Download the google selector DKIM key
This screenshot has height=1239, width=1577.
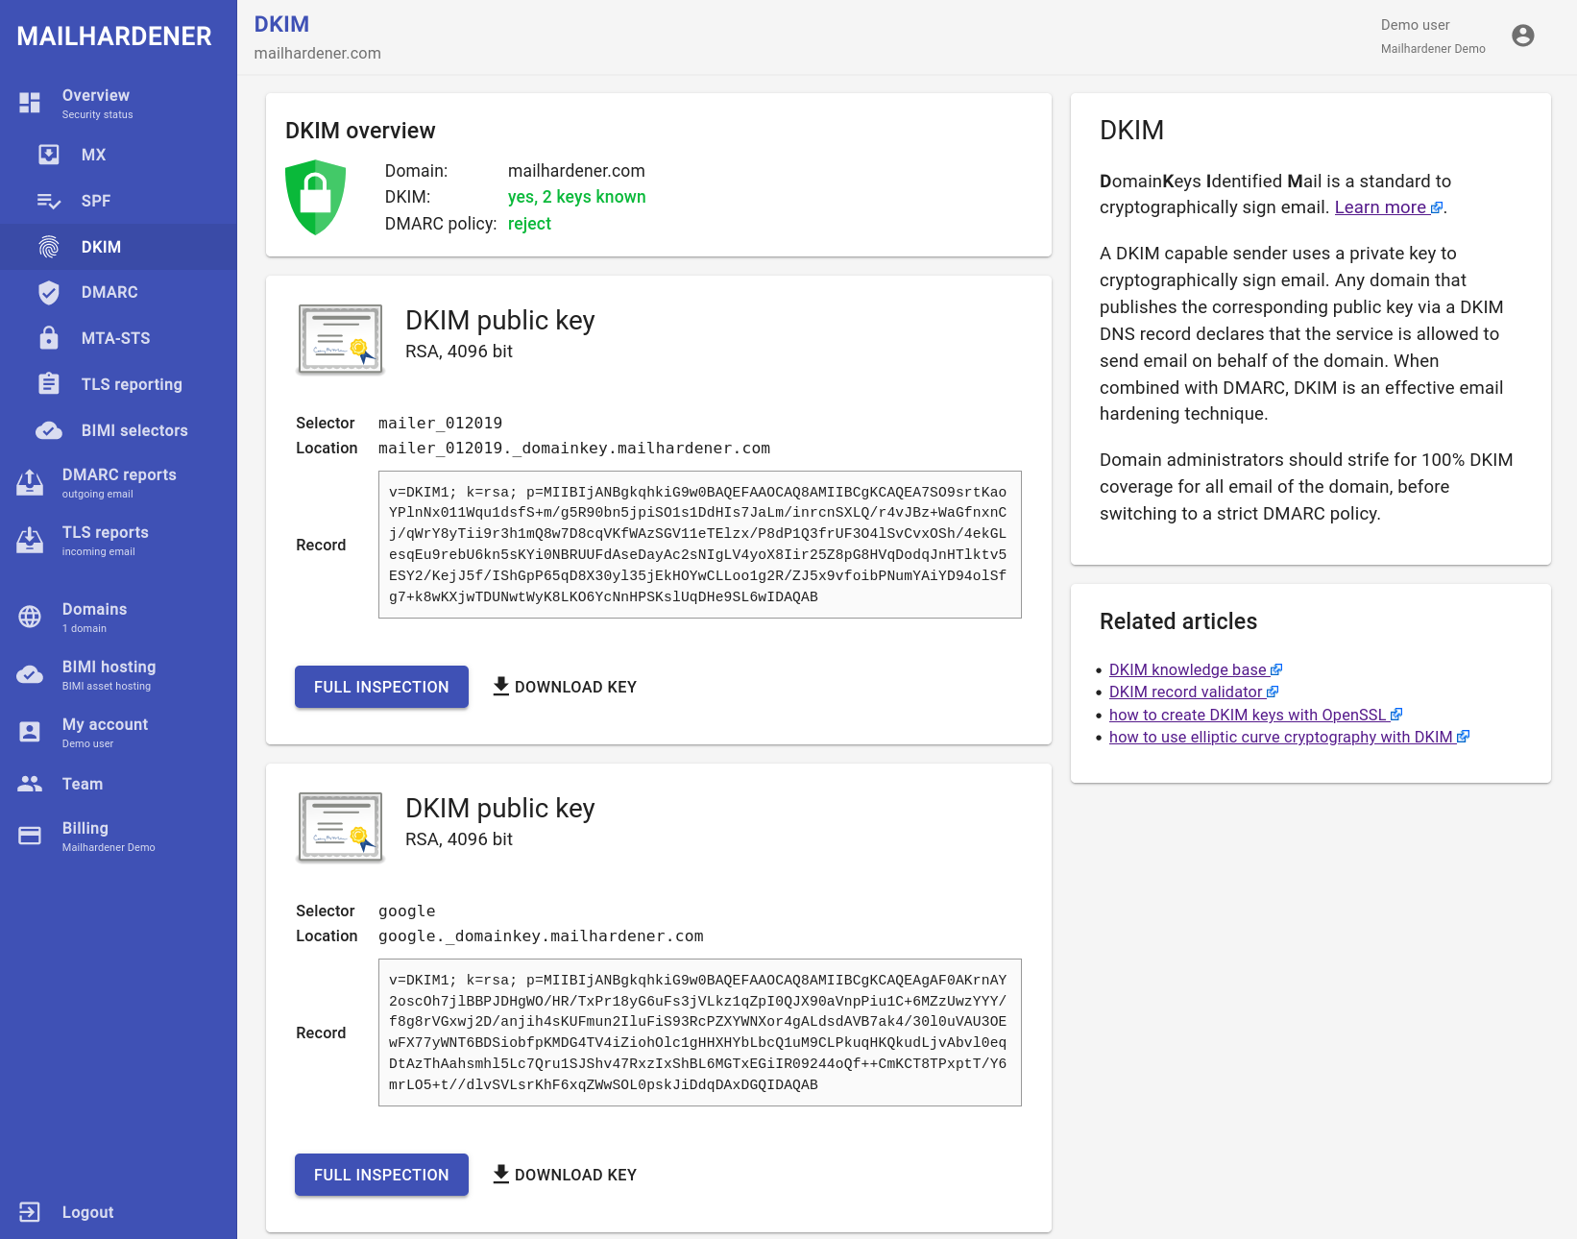pos(565,1175)
